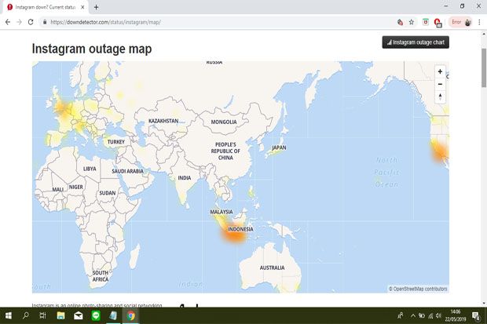
Task: Click the SUDAN label on the map
Action: point(108,193)
